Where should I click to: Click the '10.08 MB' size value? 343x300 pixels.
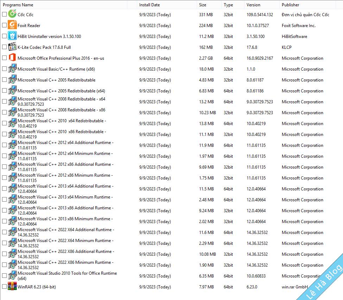click(x=207, y=254)
